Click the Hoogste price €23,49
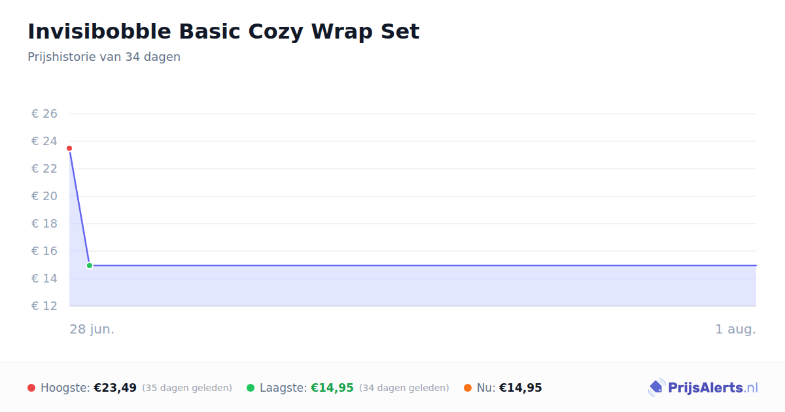785x412 pixels. tap(115, 388)
